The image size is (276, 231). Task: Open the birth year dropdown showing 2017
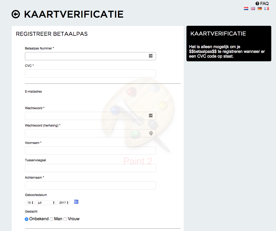pyautogui.click(x=63, y=203)
